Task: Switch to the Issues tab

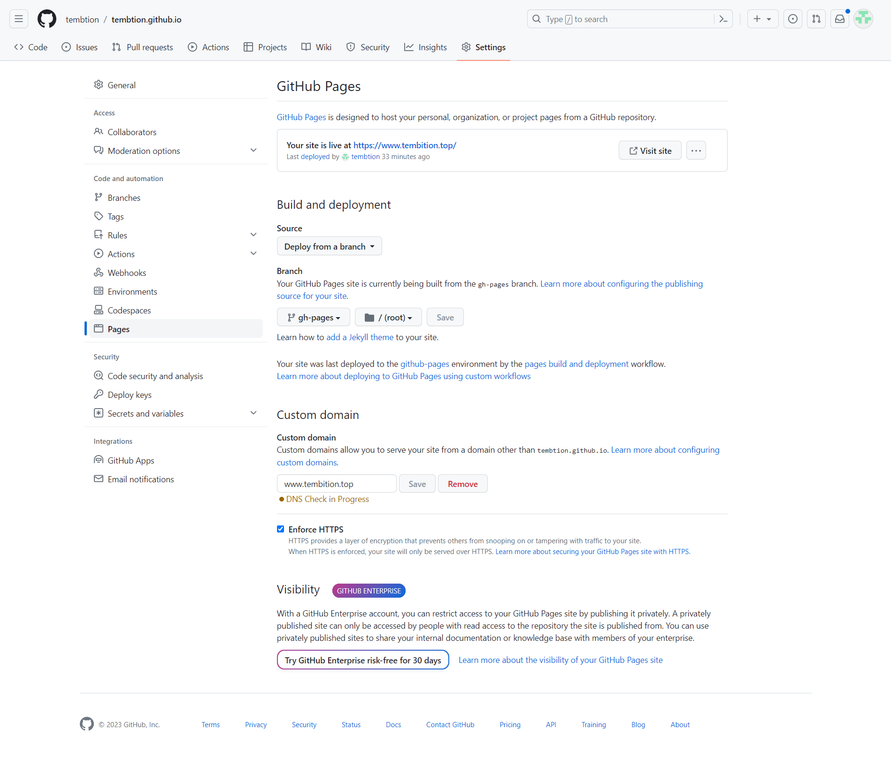Action: pos(80,47)
